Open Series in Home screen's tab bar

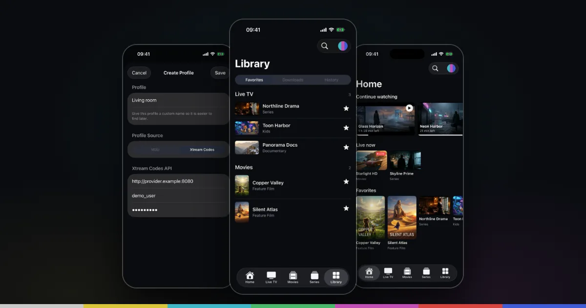pos(426,273)
